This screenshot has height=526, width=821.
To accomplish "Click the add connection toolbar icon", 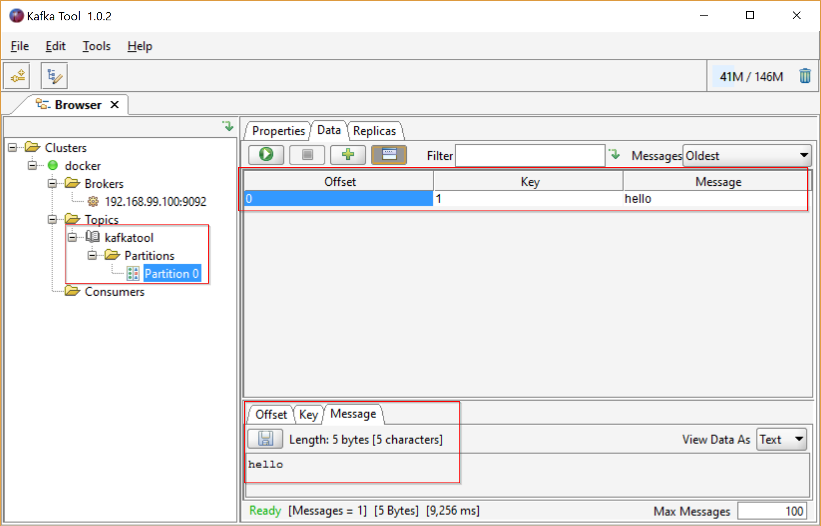I will 17,75.
